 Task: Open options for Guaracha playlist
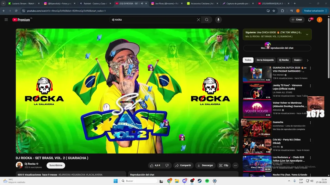point(310,123)
